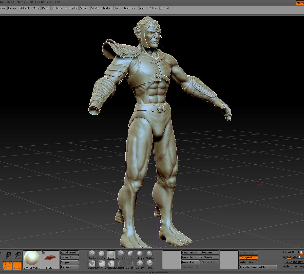Toggle the Tangent normal map option
Viewport: 304px width, 274px height.
tap(249, 258)
